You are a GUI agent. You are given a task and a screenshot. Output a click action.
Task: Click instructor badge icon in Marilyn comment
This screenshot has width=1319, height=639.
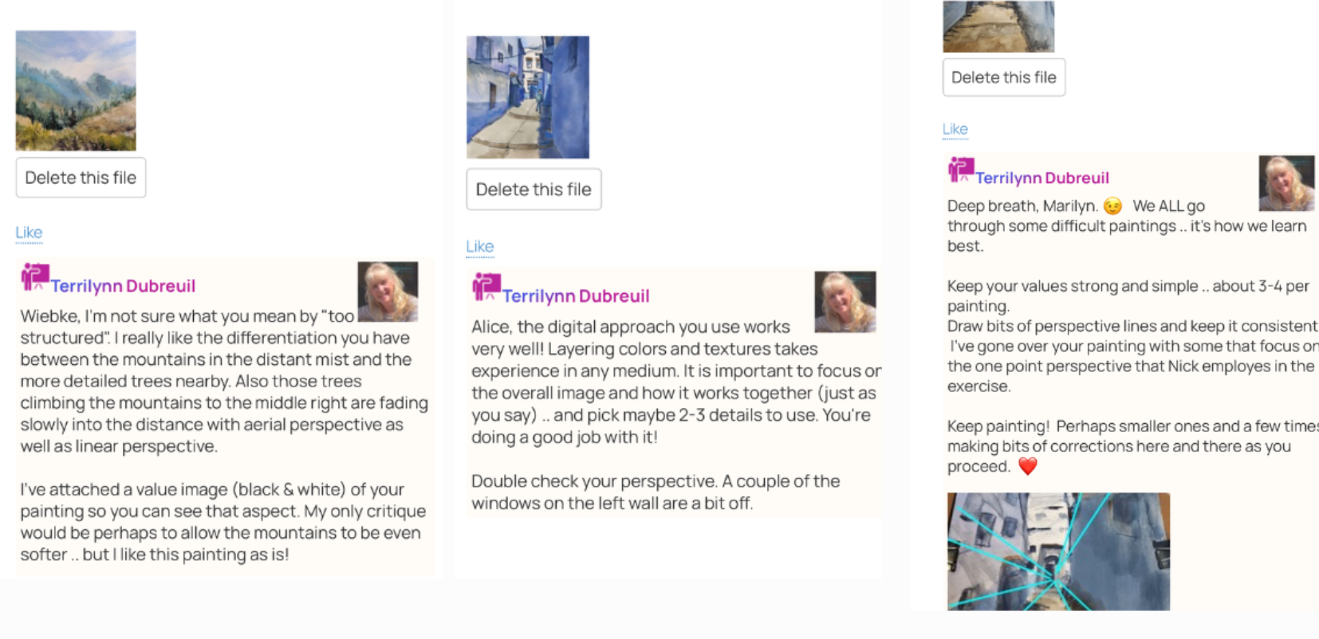961,170
